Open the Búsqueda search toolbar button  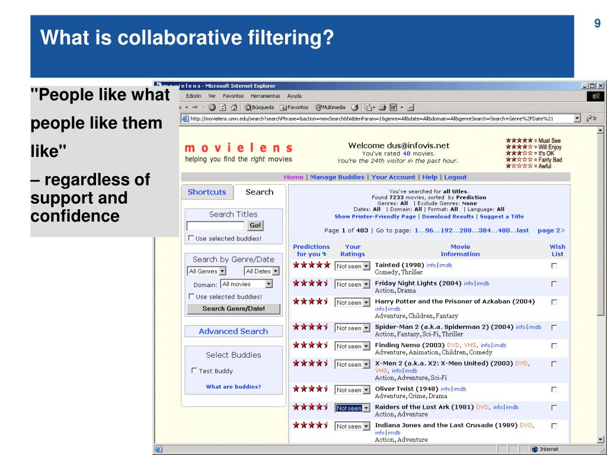(x=259, y=107)
